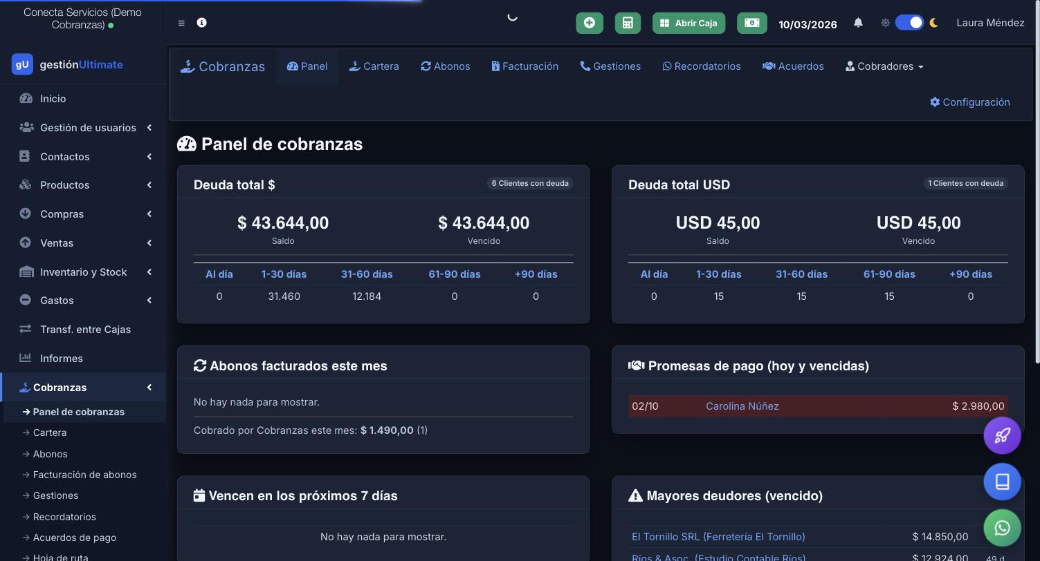Expand the Ventas sidebar section
The height and width of the screenshot is (561, 1040).
pos(83,243)
